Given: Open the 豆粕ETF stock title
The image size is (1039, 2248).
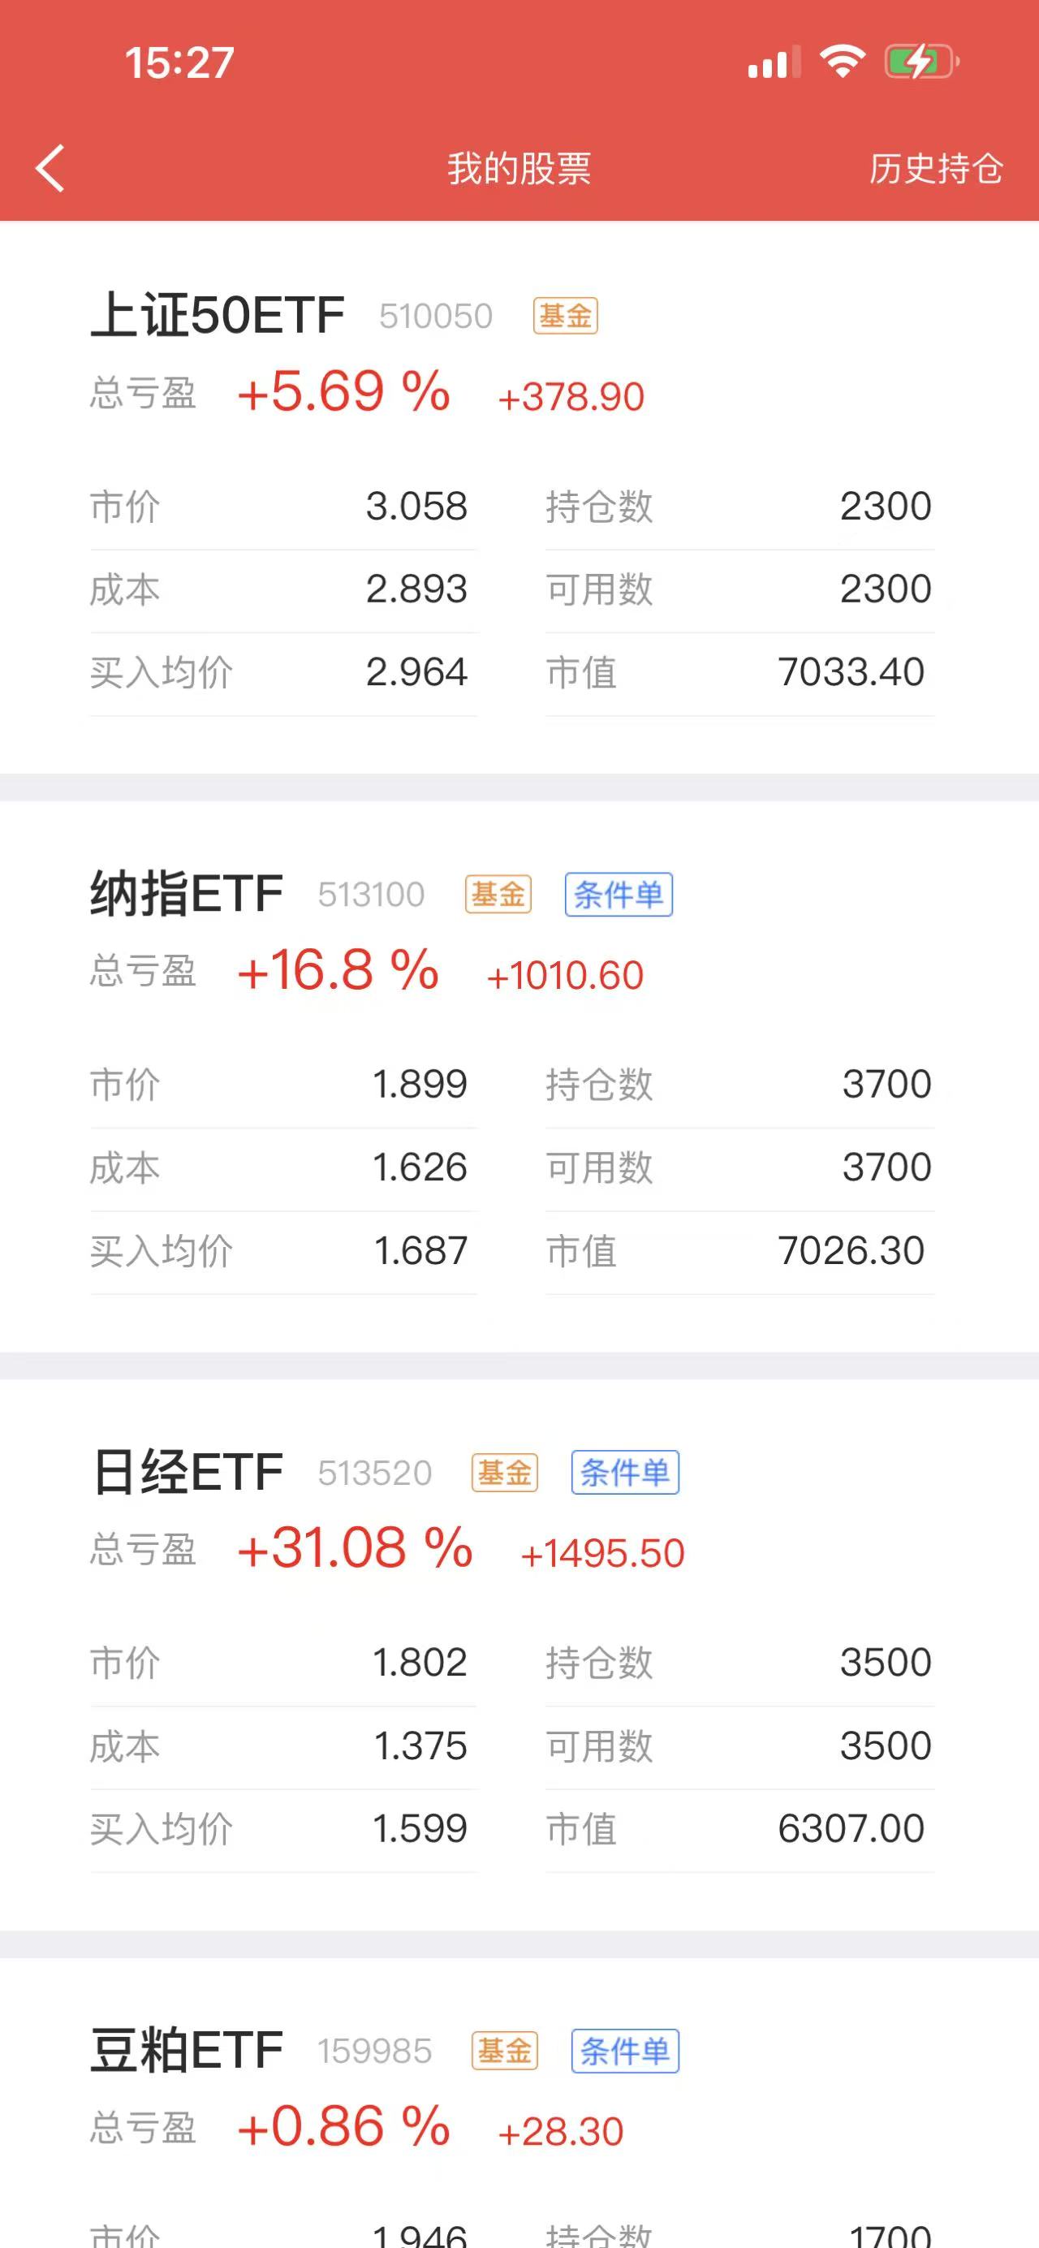Looking at the screenshot, I should [x=187, y=2050].
